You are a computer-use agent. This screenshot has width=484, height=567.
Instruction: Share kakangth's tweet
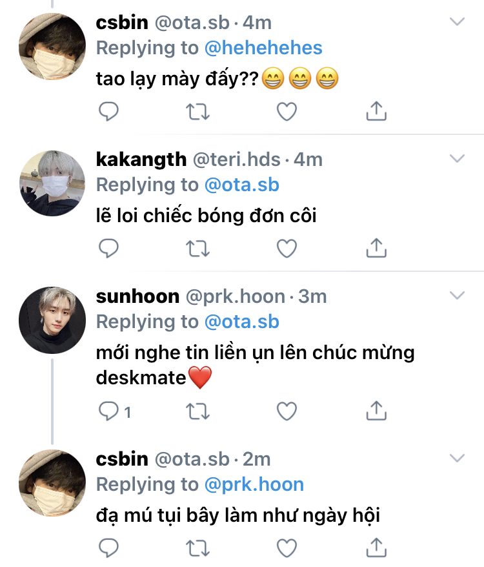coord(376,248)
